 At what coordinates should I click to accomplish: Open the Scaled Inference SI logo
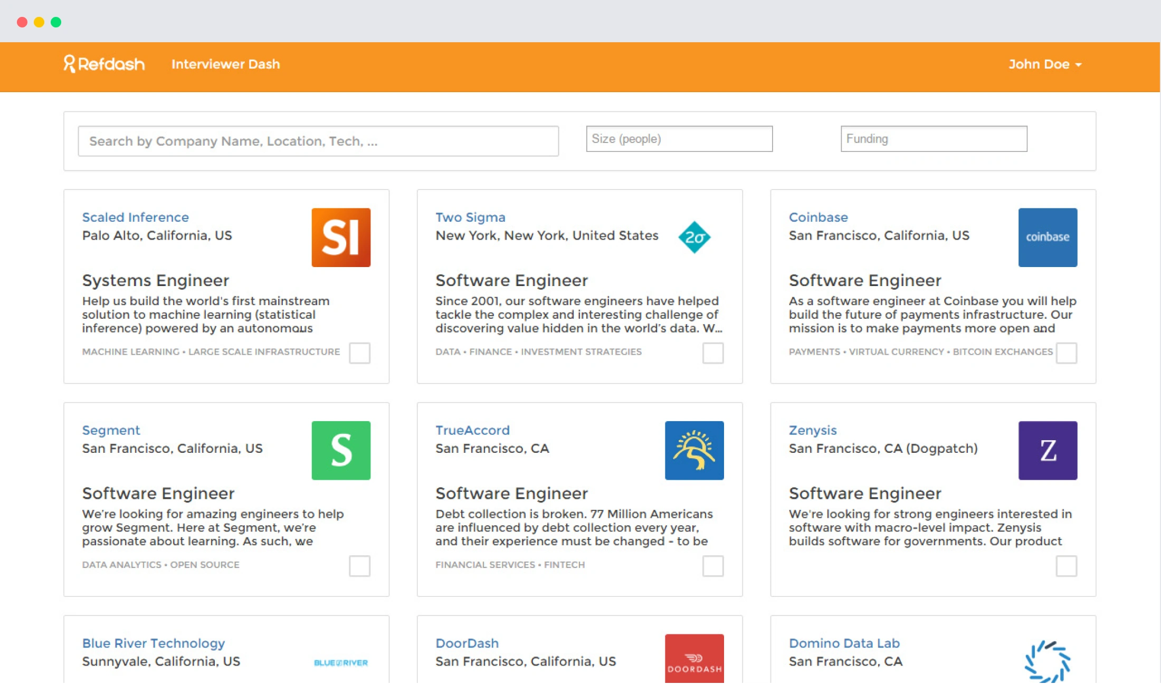tap(341, 237)
